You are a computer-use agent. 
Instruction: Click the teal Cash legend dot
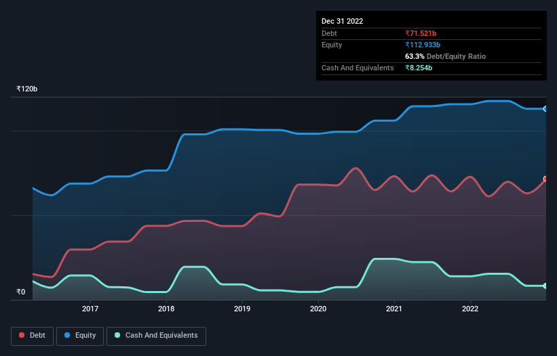pos(117,335)
